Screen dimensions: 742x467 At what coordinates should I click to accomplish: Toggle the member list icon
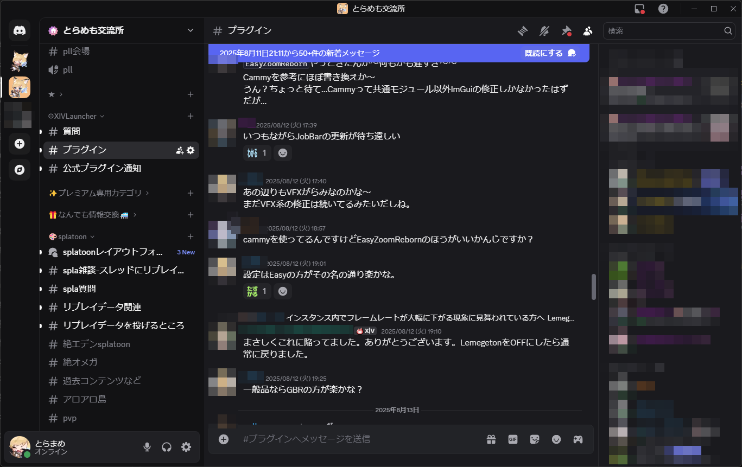tap(588, 31)
